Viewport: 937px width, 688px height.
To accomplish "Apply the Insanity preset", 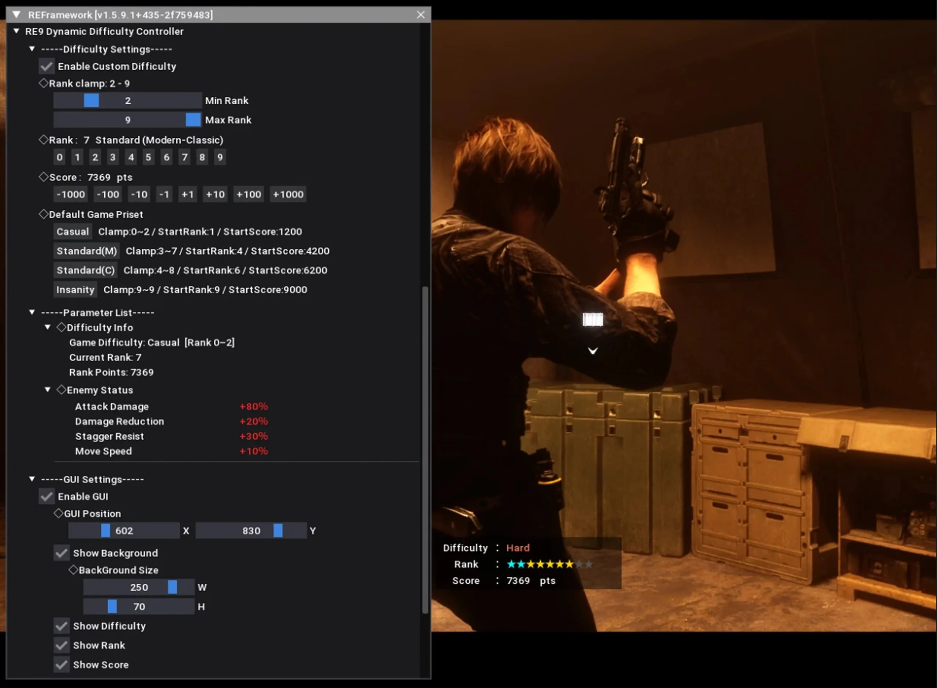I will 75,290.
